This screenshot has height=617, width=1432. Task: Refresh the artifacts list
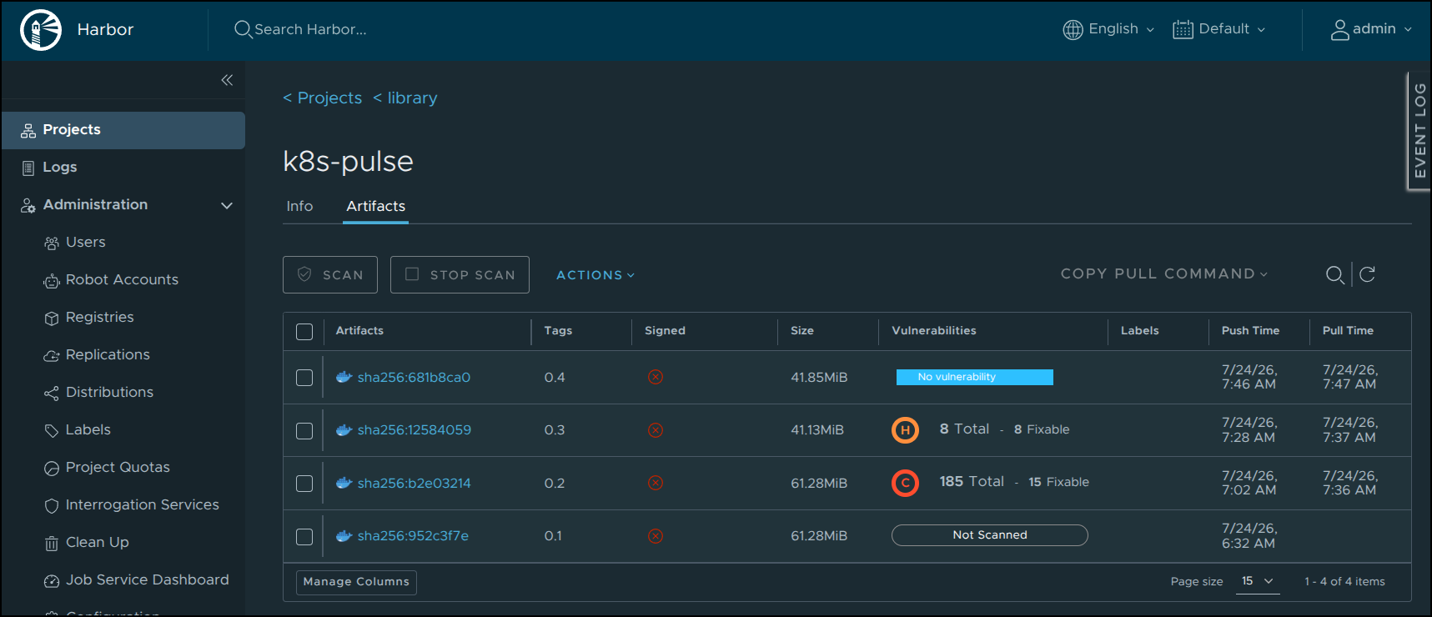point(1367,274)
